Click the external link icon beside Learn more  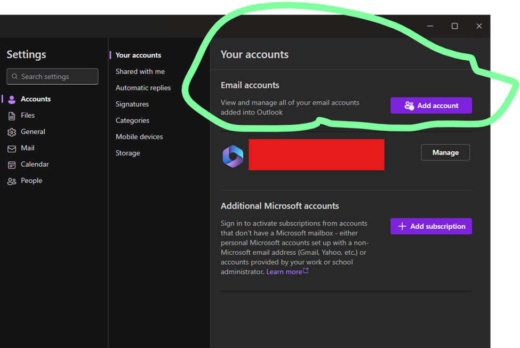(306, 271)
